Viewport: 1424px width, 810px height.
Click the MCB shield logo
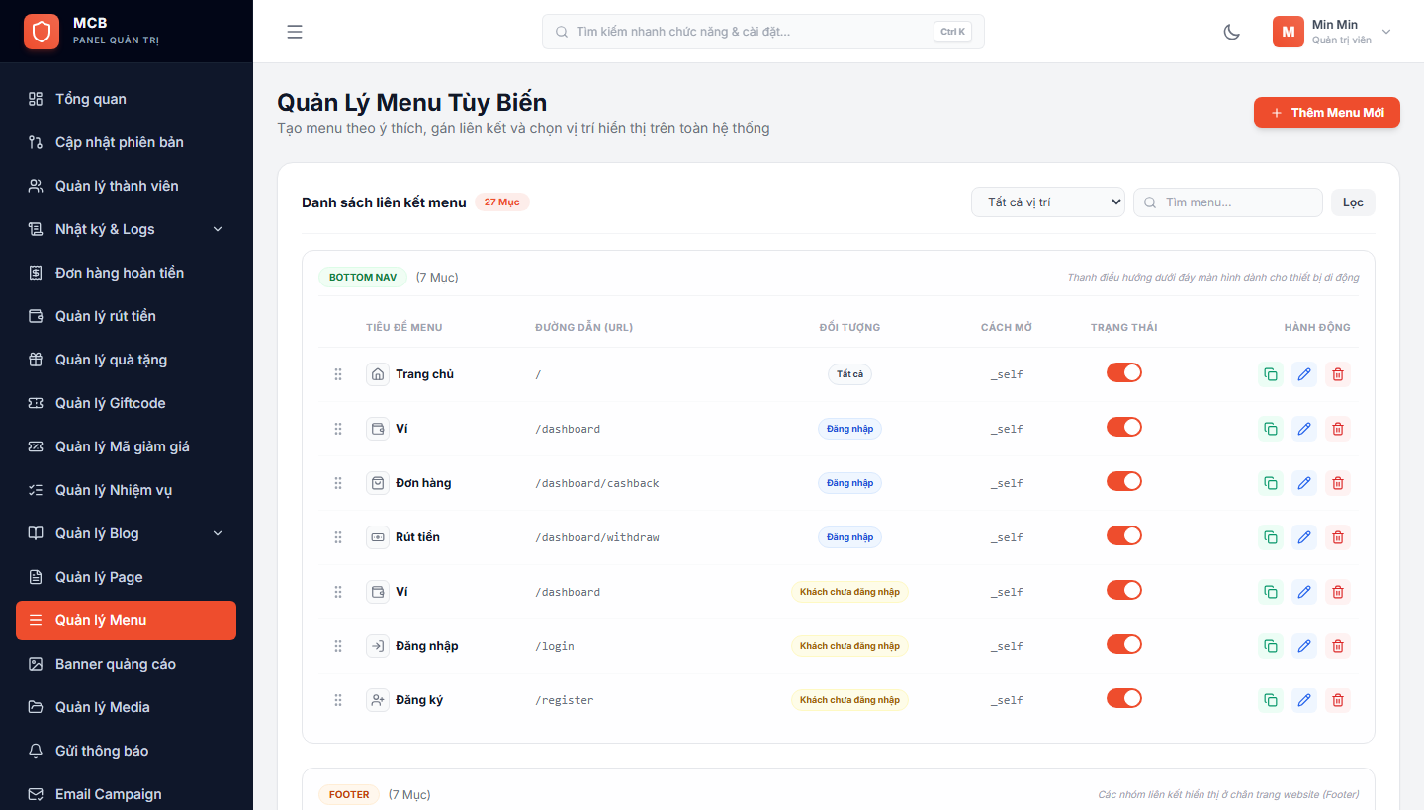42,32
